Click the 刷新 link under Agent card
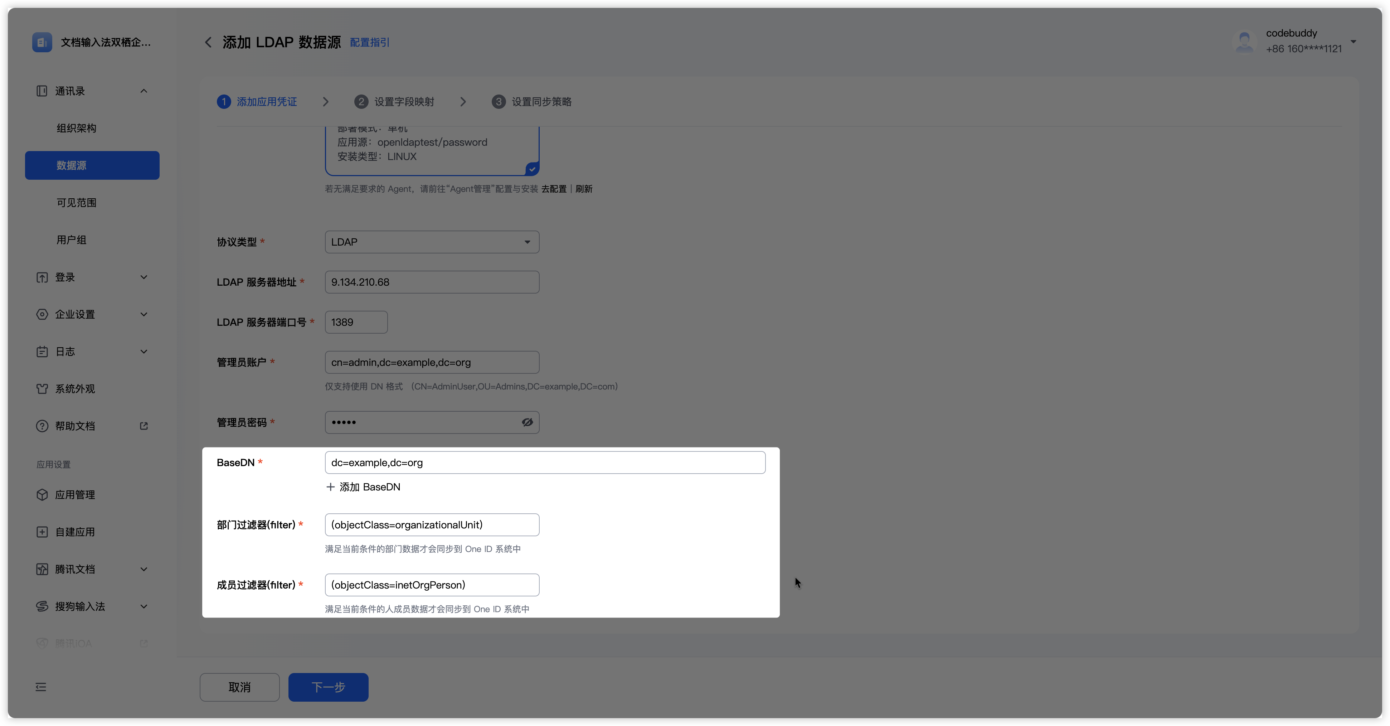Viewport: 1390px width, 726px height. pos(584,189)
